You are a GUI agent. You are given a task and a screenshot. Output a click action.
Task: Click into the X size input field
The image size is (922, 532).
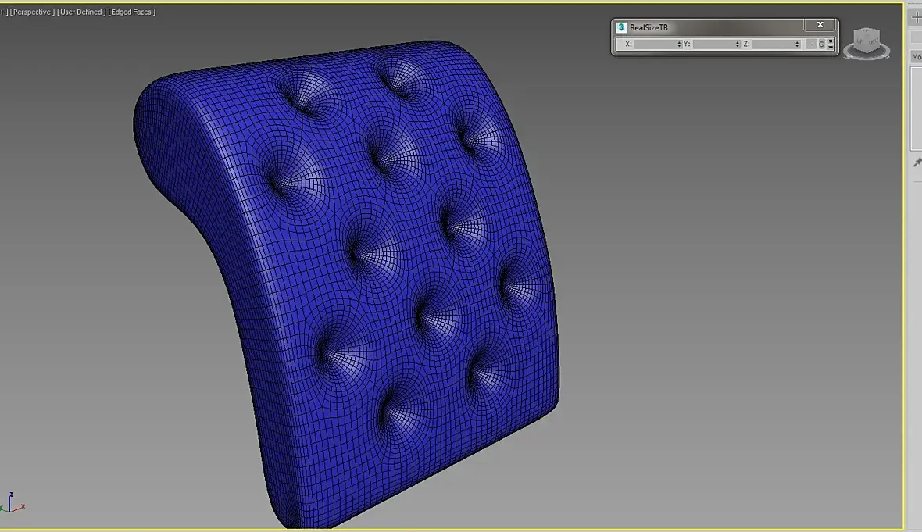[655, 44]
